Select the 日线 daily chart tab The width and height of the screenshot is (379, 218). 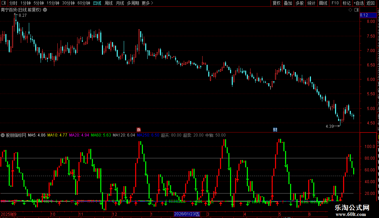point(97,3)
